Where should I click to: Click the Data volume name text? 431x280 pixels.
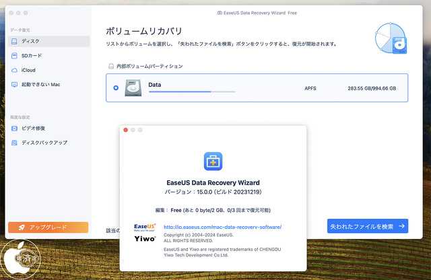point(155,85)
